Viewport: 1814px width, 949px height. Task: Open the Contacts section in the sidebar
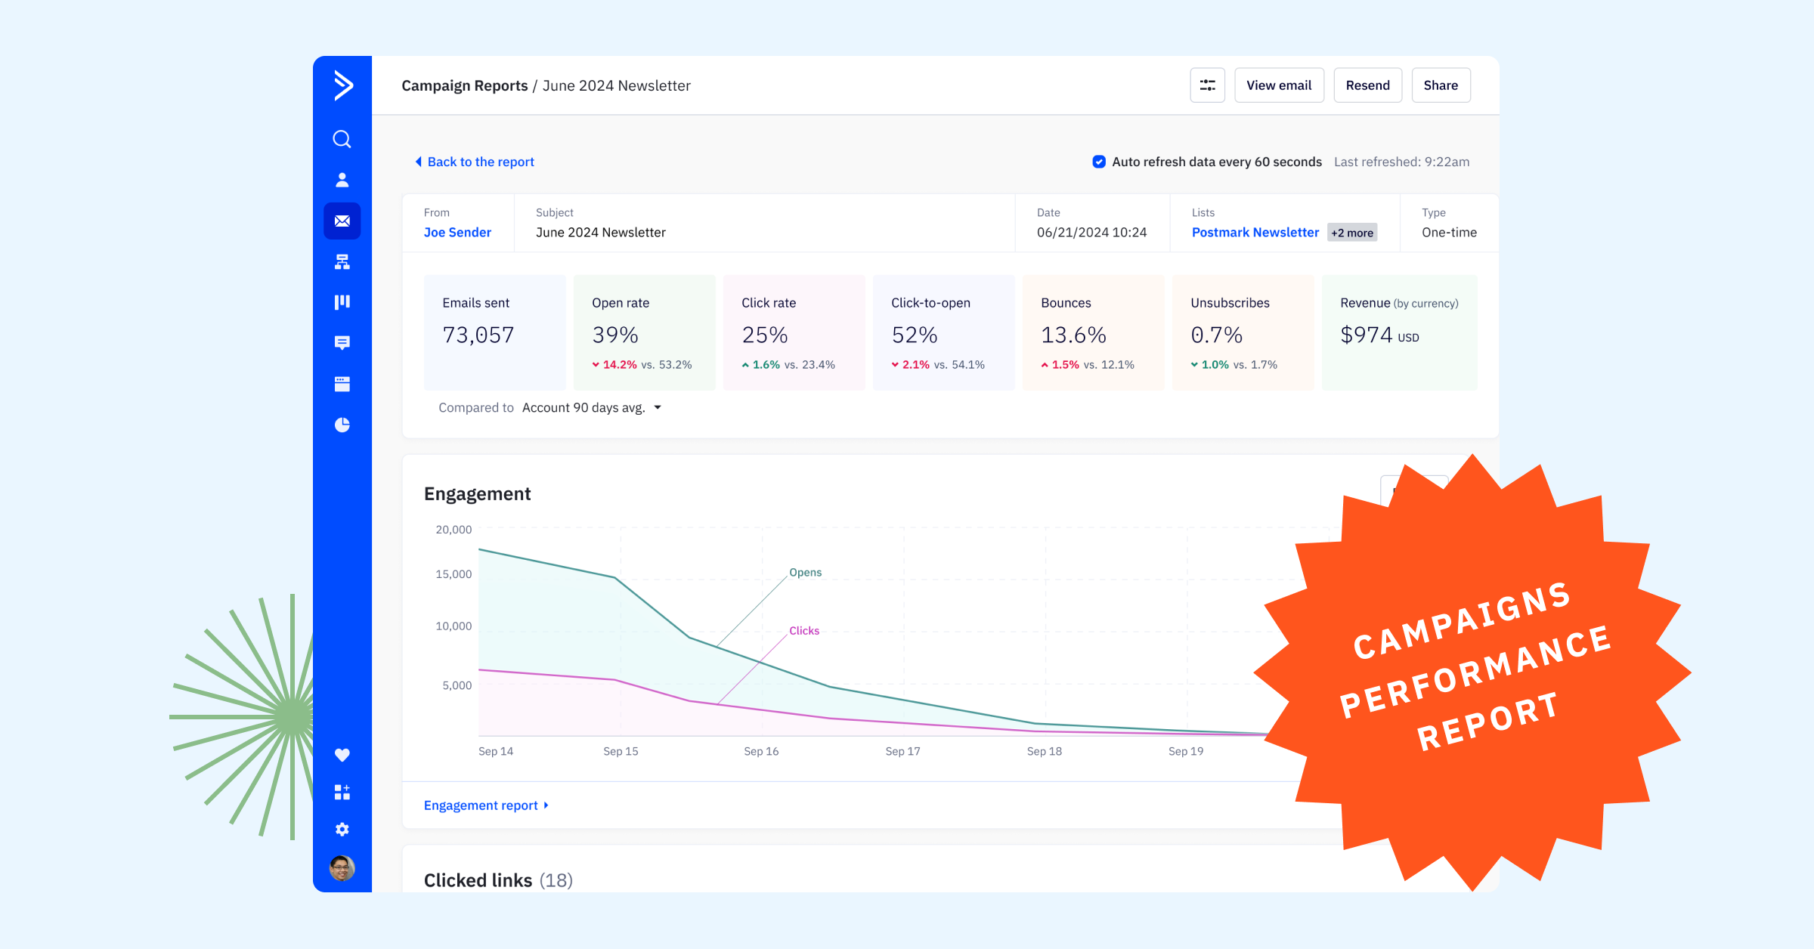click(342, 179)
